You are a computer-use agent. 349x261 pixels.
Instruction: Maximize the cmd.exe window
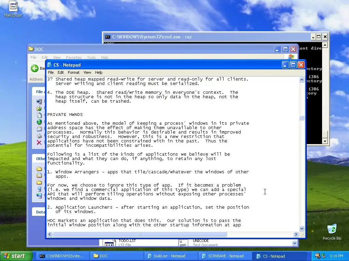coord(319,37)
